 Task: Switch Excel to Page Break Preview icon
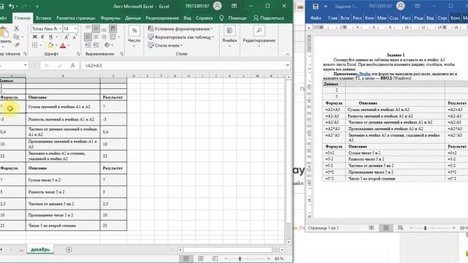tap(215, 258)
